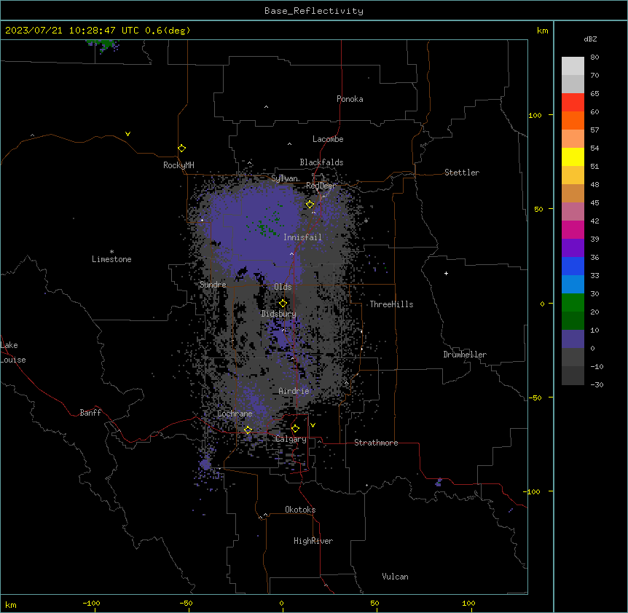Click the Didsbury label

[278, 314]
